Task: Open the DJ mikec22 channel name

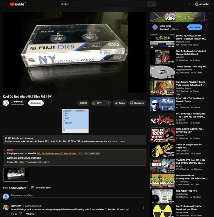Action: pyautogui.click(x=17, y=102)
